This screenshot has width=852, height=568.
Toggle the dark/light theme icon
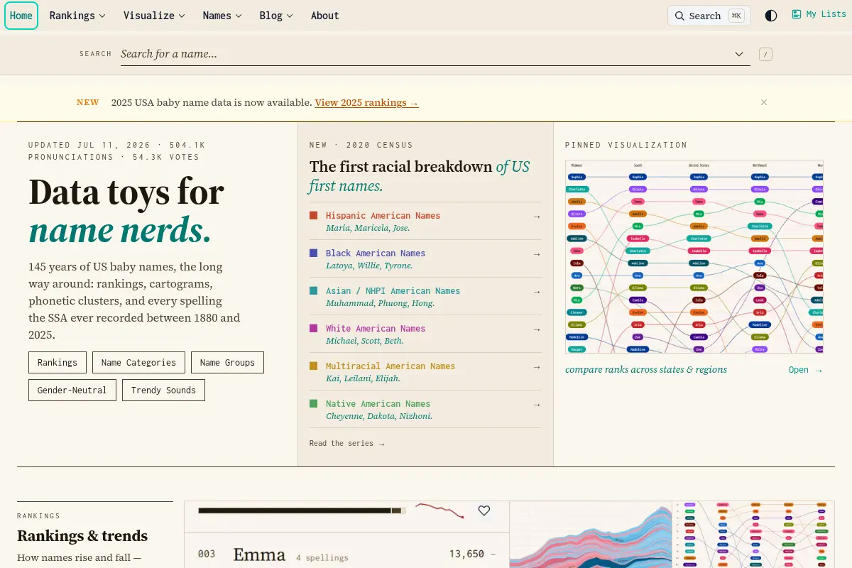771,16
